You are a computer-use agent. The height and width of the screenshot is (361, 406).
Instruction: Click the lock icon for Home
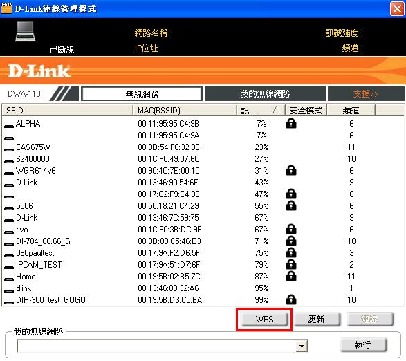[x=291, y=277]
